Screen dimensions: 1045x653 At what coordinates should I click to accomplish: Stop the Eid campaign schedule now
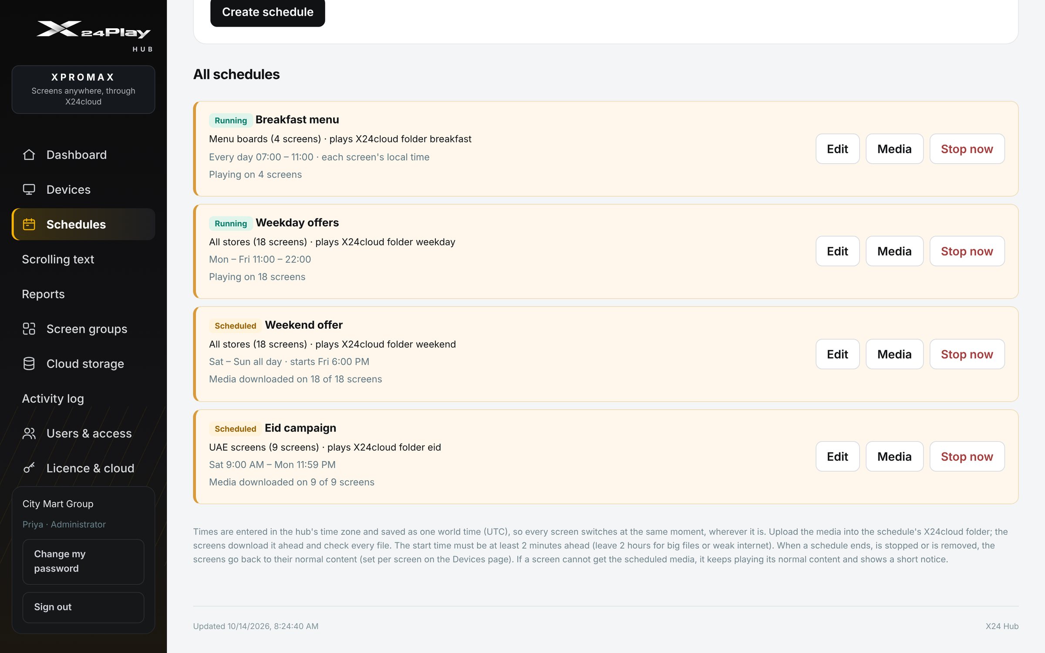(967, 457)
